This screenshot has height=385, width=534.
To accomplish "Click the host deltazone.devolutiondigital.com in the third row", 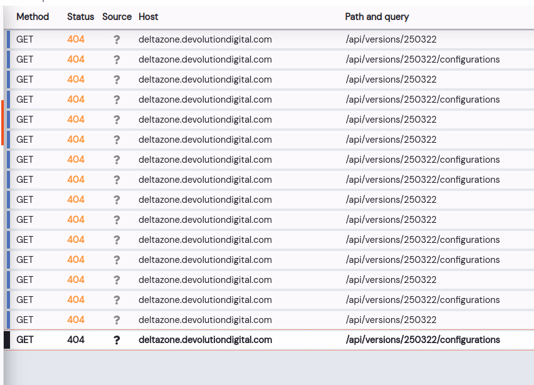I will click(x=205, y=80).
